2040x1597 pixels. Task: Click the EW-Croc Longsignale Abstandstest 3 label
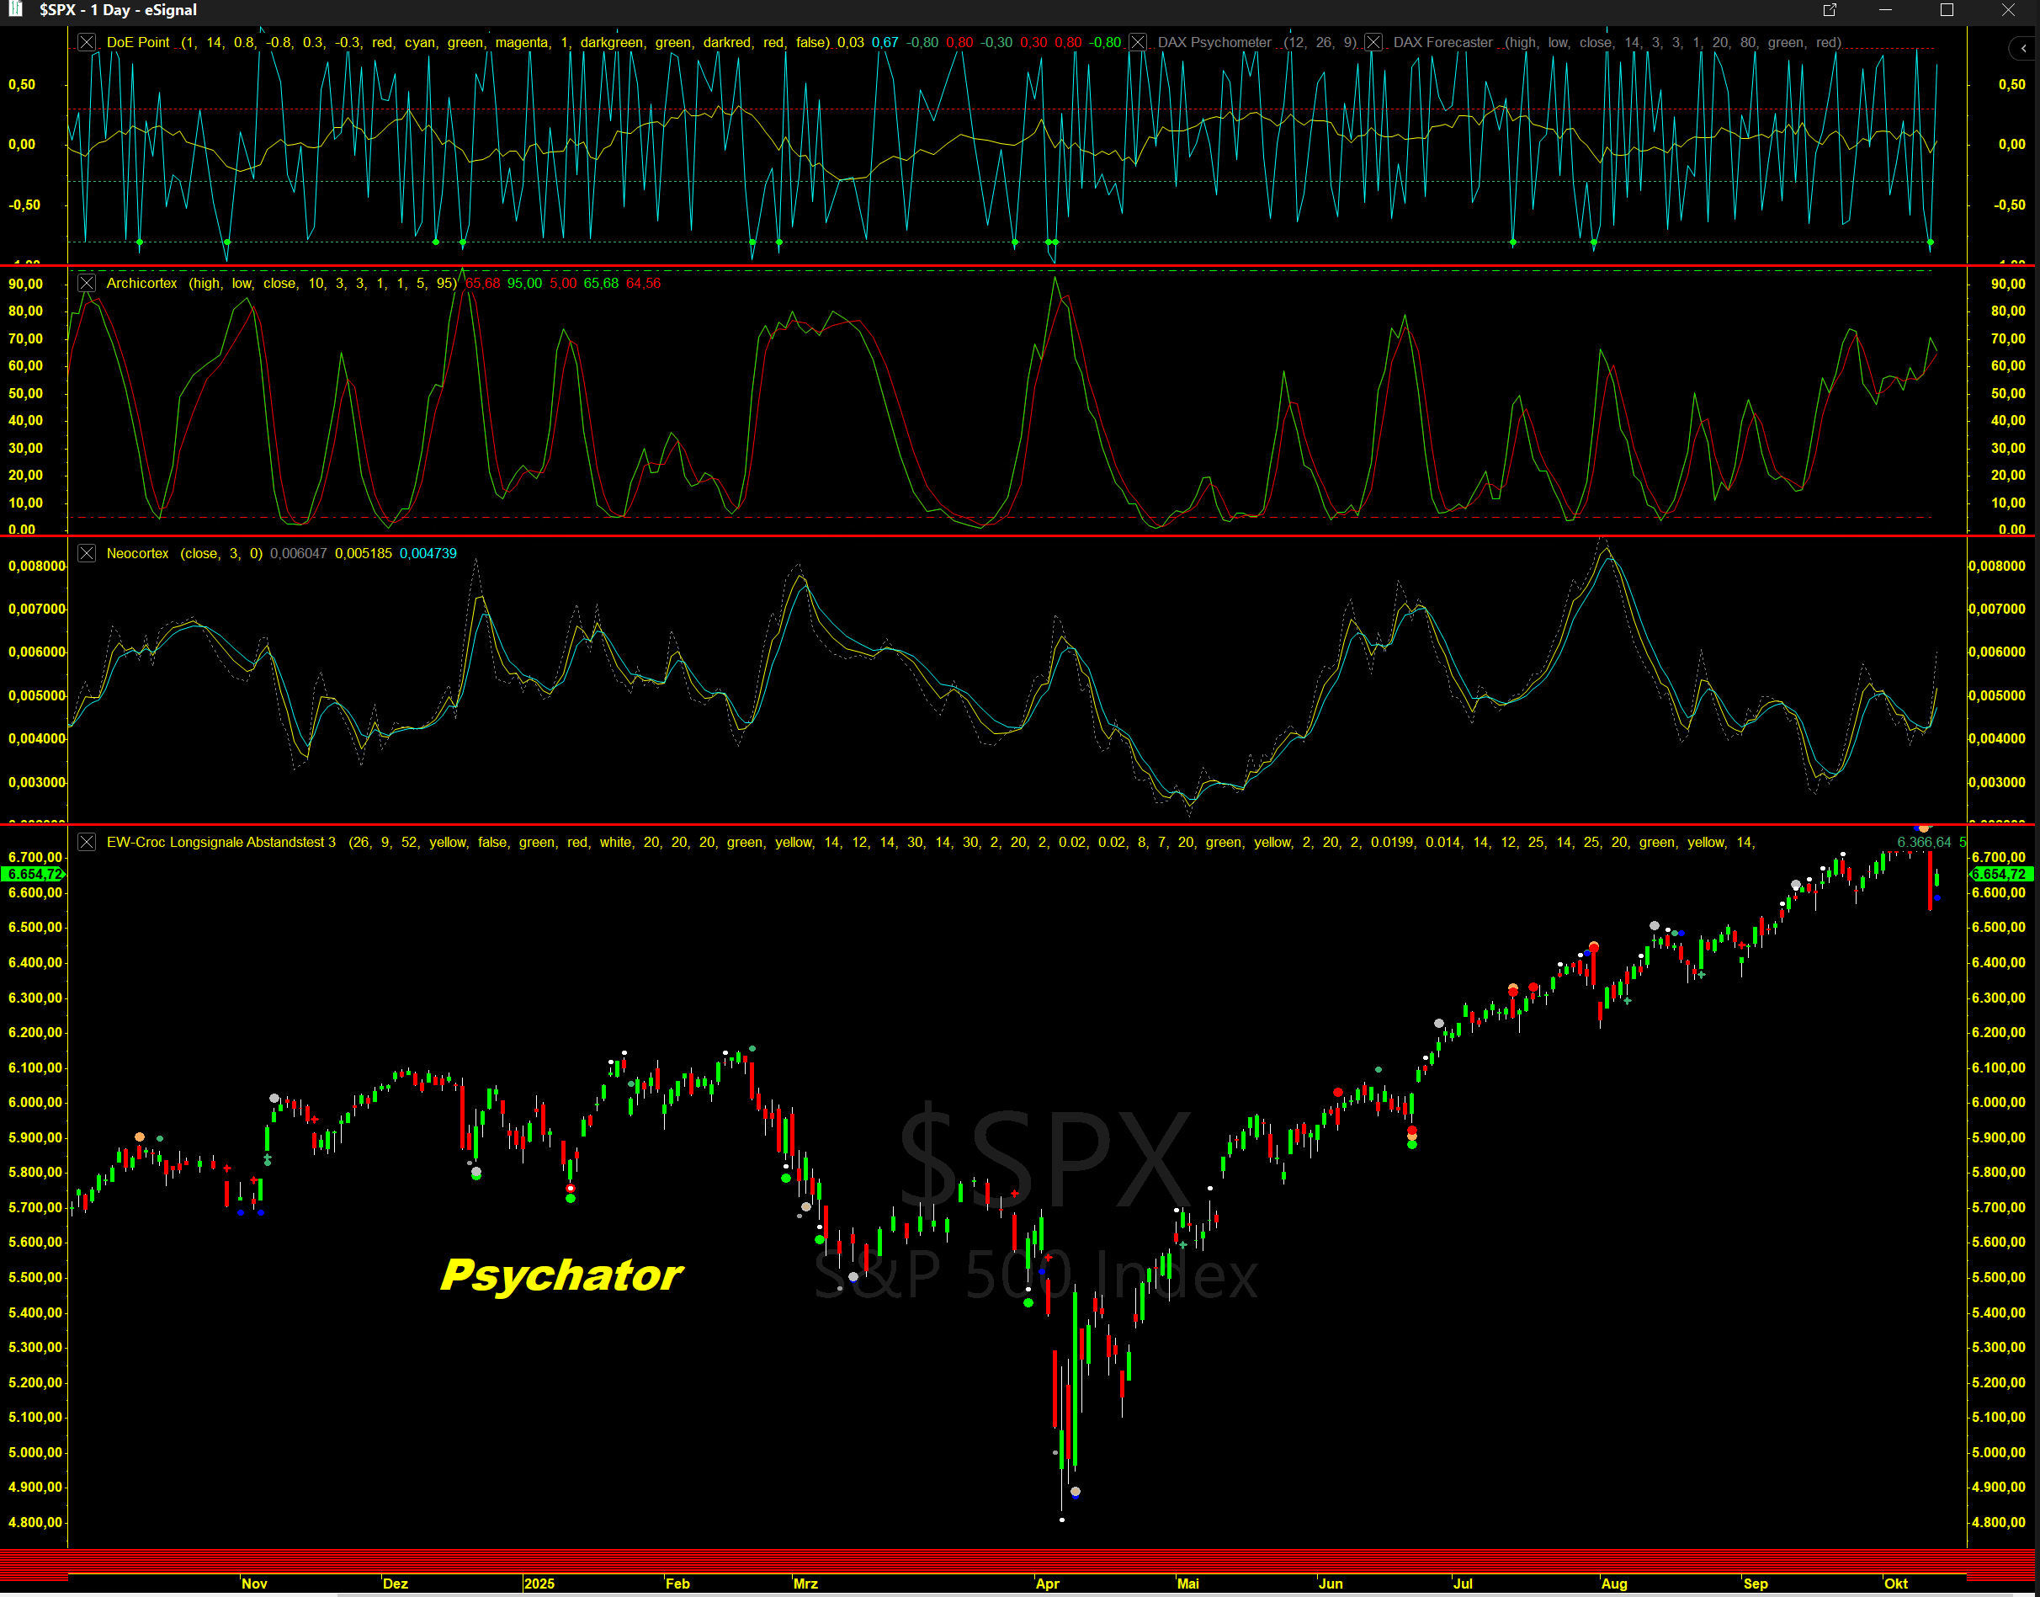click(220, 843)
